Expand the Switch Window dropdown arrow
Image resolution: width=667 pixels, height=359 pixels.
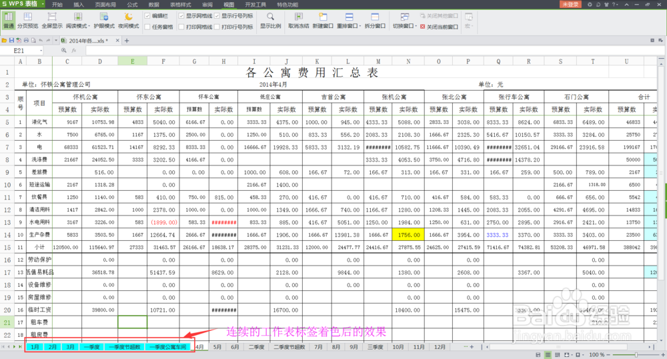point(416,27)
